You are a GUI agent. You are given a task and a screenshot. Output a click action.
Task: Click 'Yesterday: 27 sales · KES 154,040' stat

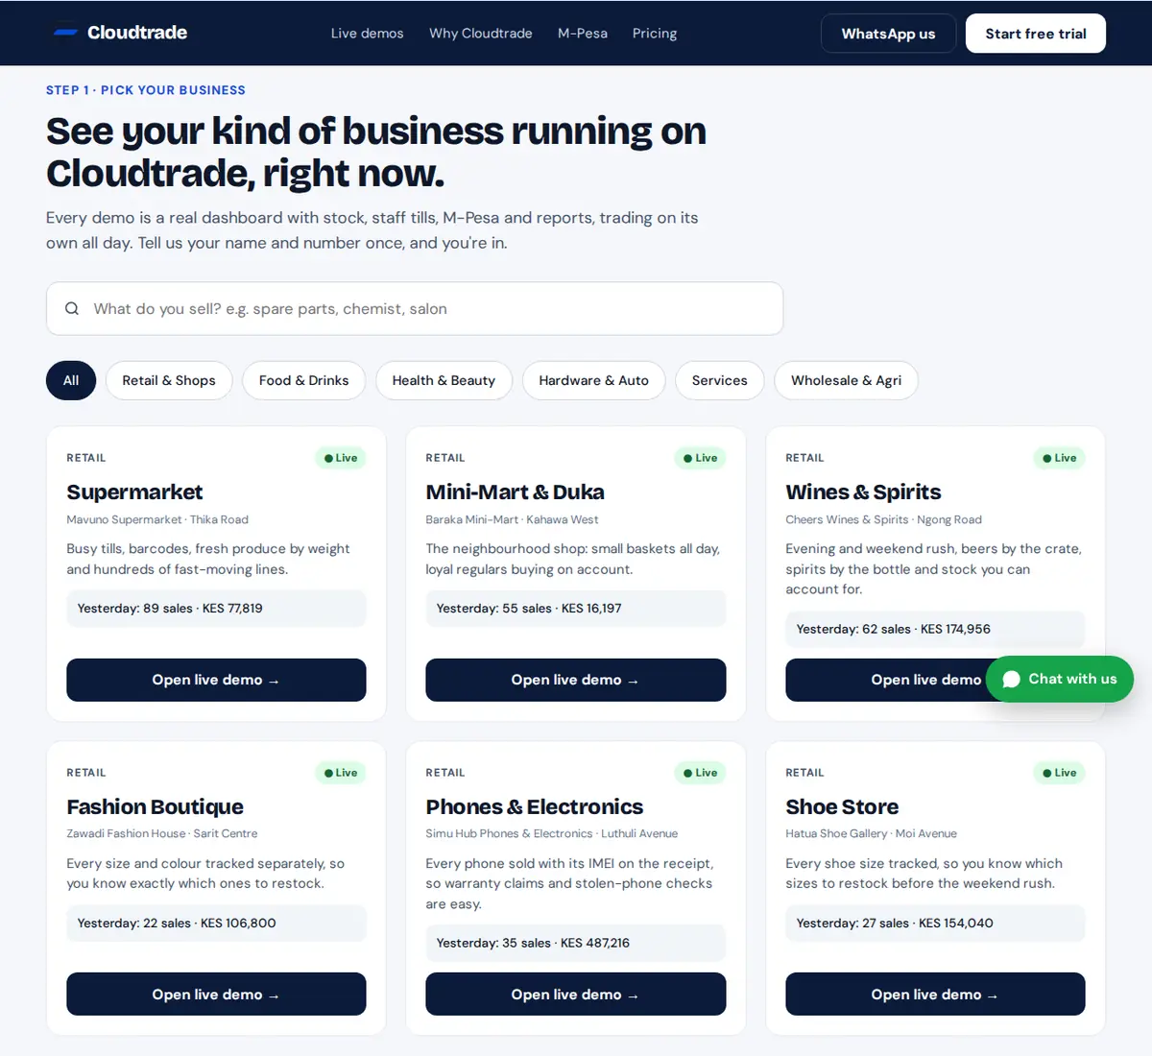pyautogui.click(x=935, y=924)
